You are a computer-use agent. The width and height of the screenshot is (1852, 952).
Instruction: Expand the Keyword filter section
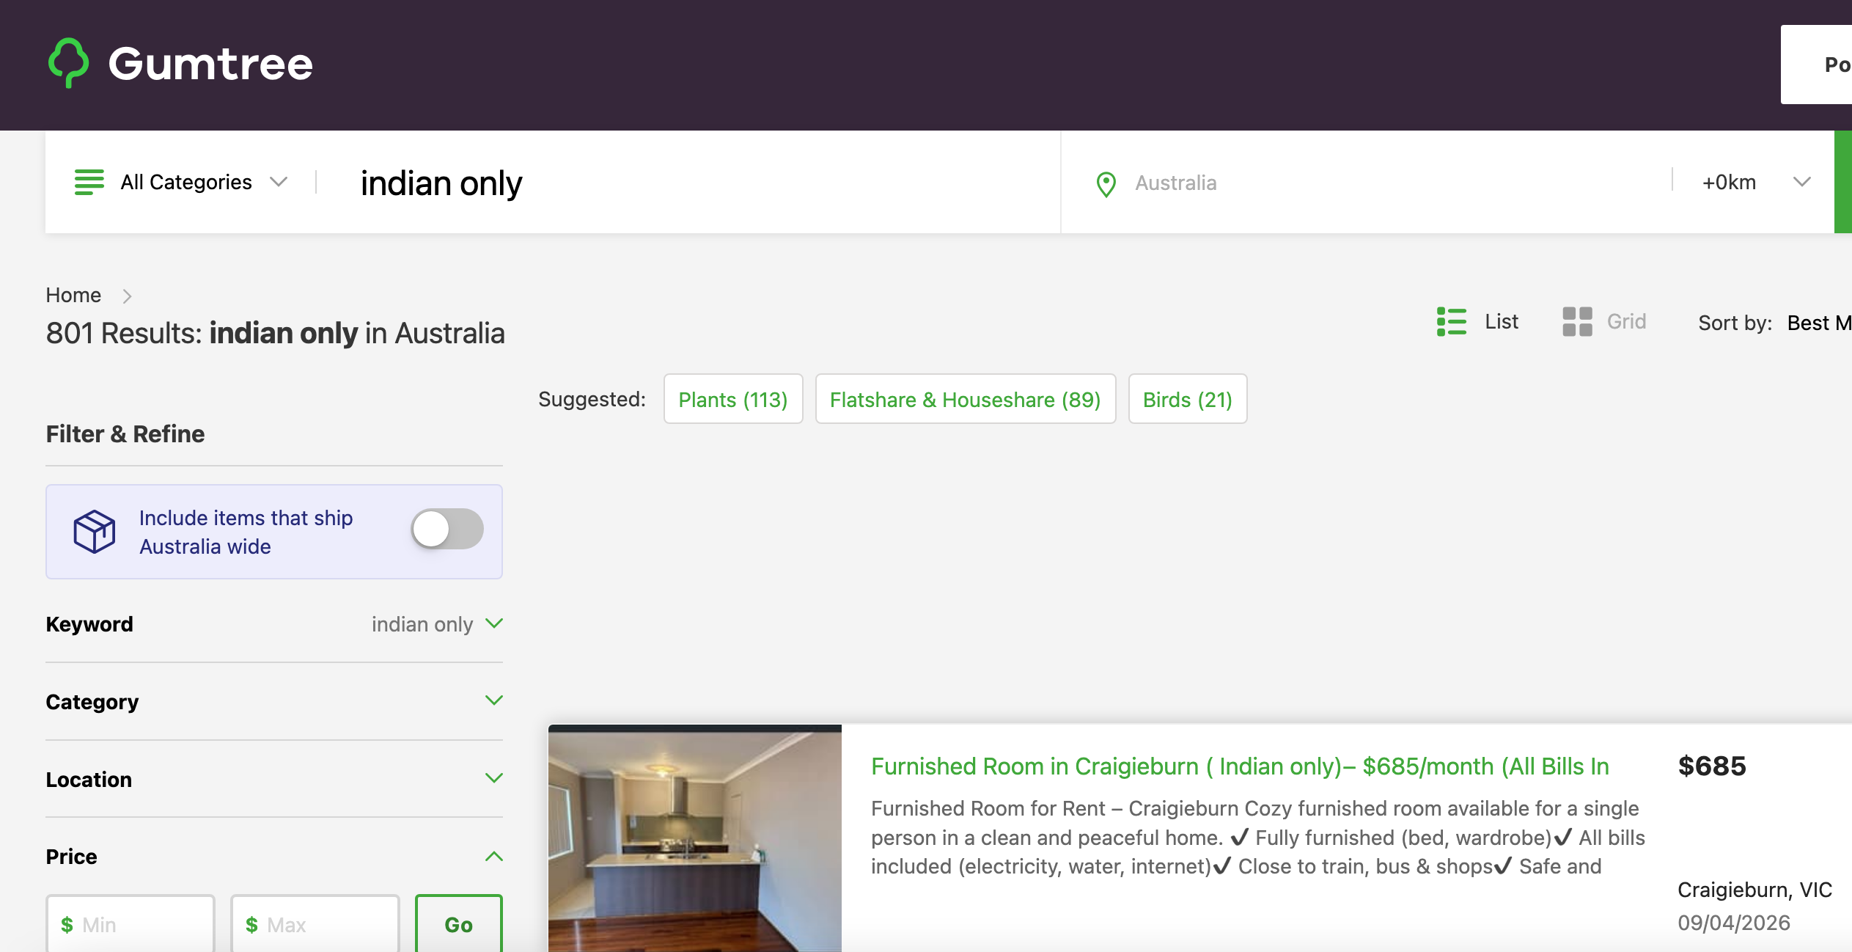[x=494, y=623]
